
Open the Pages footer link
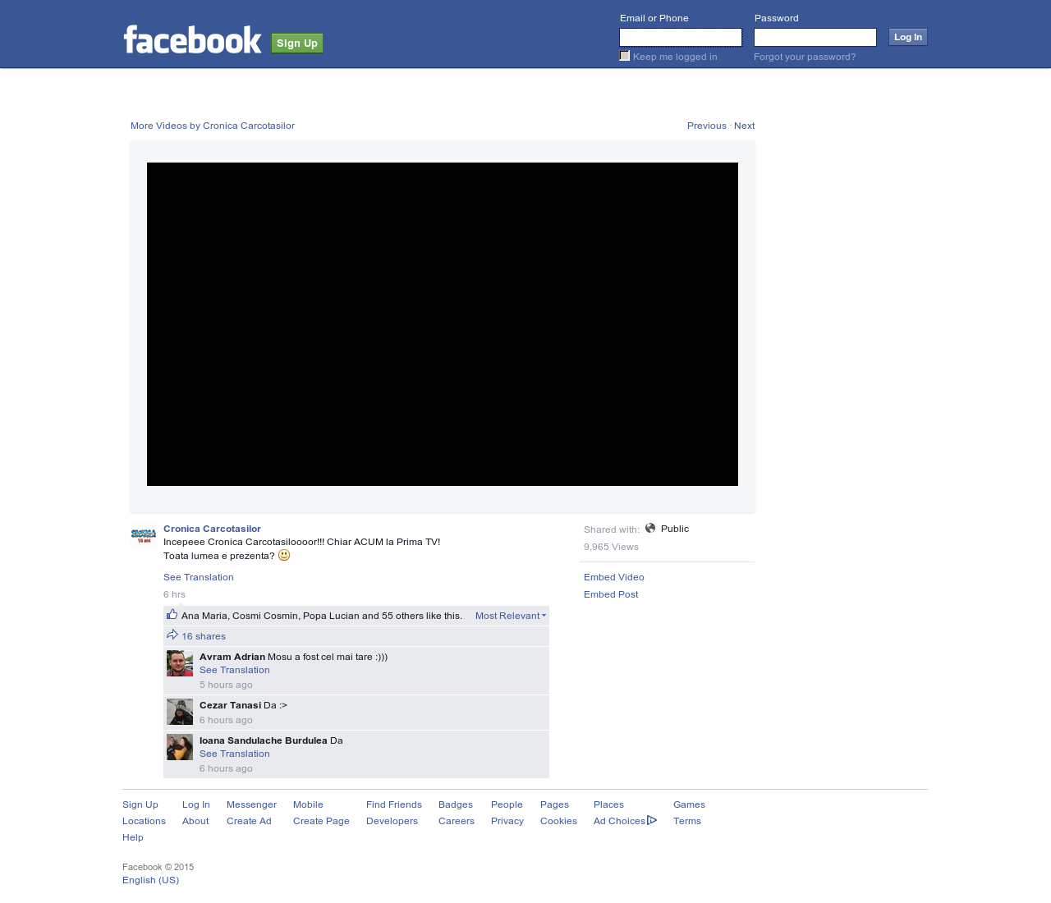point(554,804)
